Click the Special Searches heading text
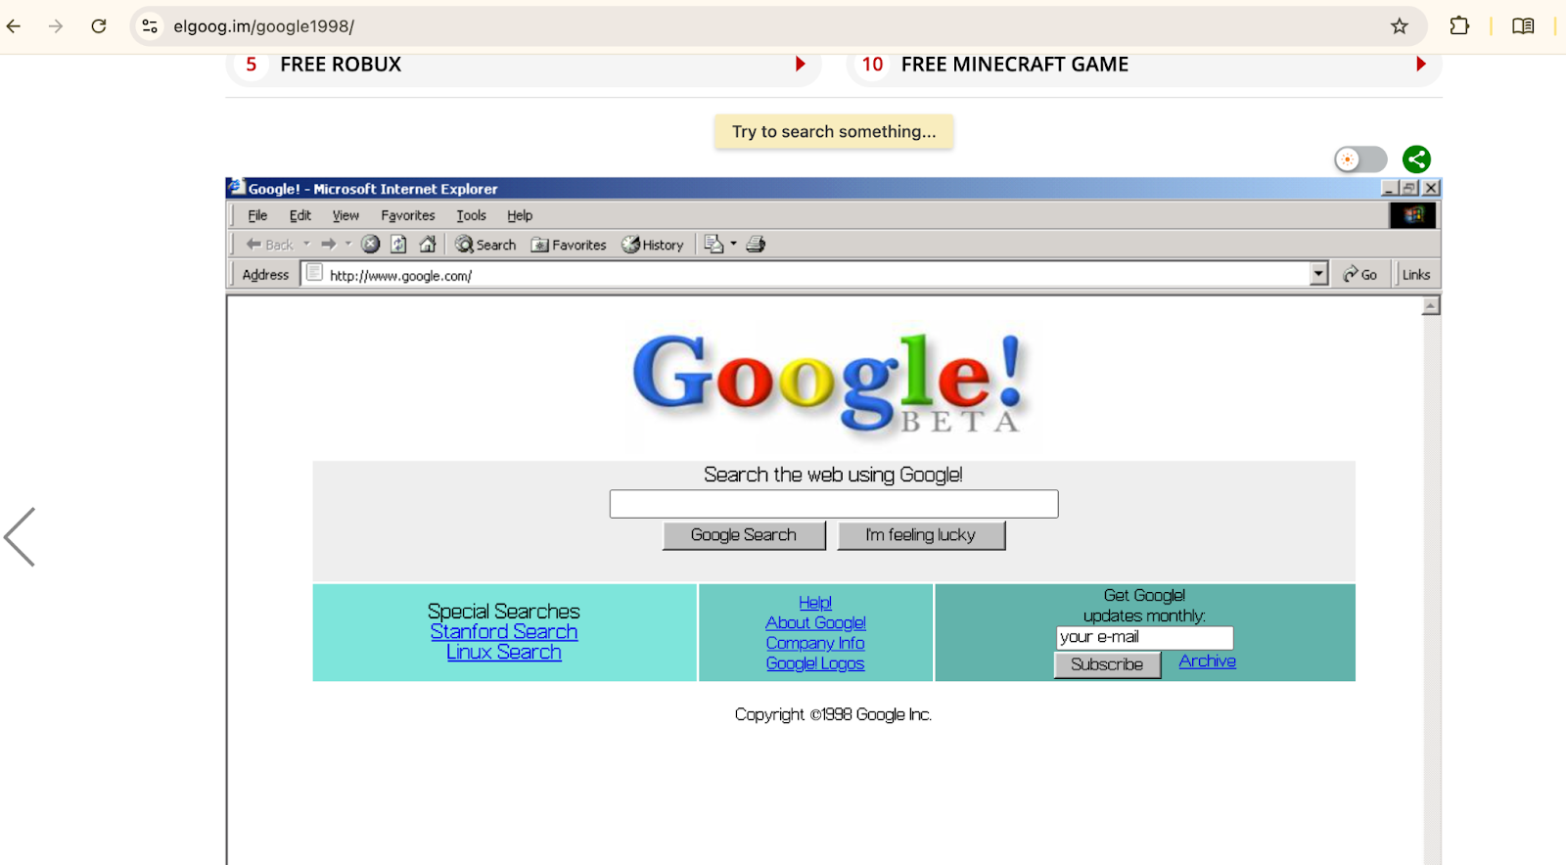Viewport: 1566px width, 865px height. pos(504,611)
